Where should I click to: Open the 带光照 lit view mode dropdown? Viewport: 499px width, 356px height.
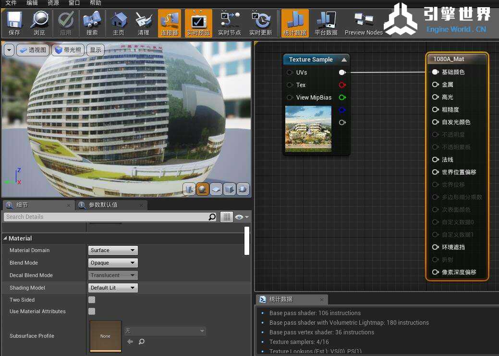(68, 50)
